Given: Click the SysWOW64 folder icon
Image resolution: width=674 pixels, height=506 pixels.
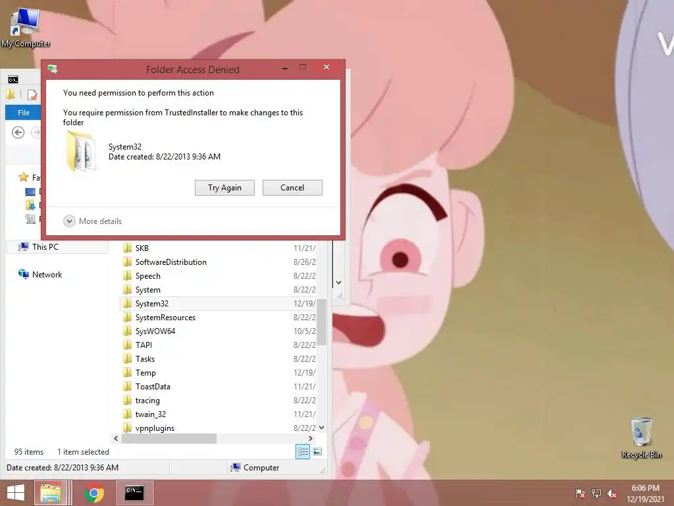Looking at the screenshot, I should coord(127,331).
